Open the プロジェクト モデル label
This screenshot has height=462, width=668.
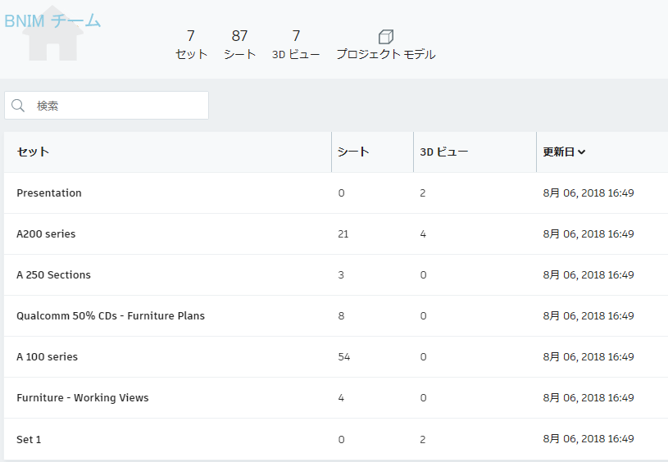(x=386, y=55)
